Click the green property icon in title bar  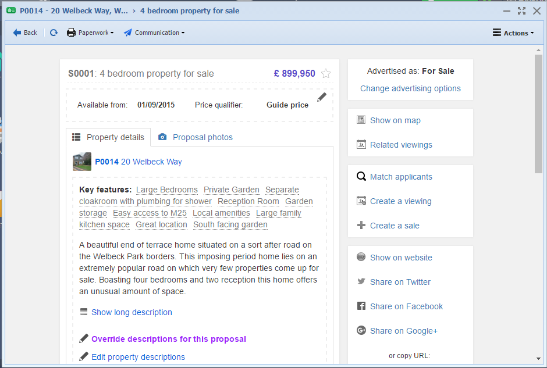[11, 10]
